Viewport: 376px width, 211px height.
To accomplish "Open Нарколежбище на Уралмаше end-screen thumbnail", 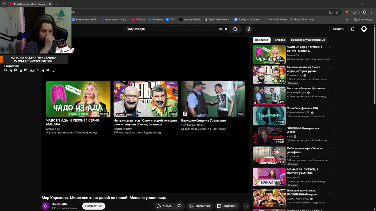I will [x=213, y=99].
